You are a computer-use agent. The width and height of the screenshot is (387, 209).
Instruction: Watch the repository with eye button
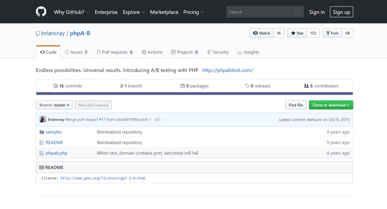(261, 33)
